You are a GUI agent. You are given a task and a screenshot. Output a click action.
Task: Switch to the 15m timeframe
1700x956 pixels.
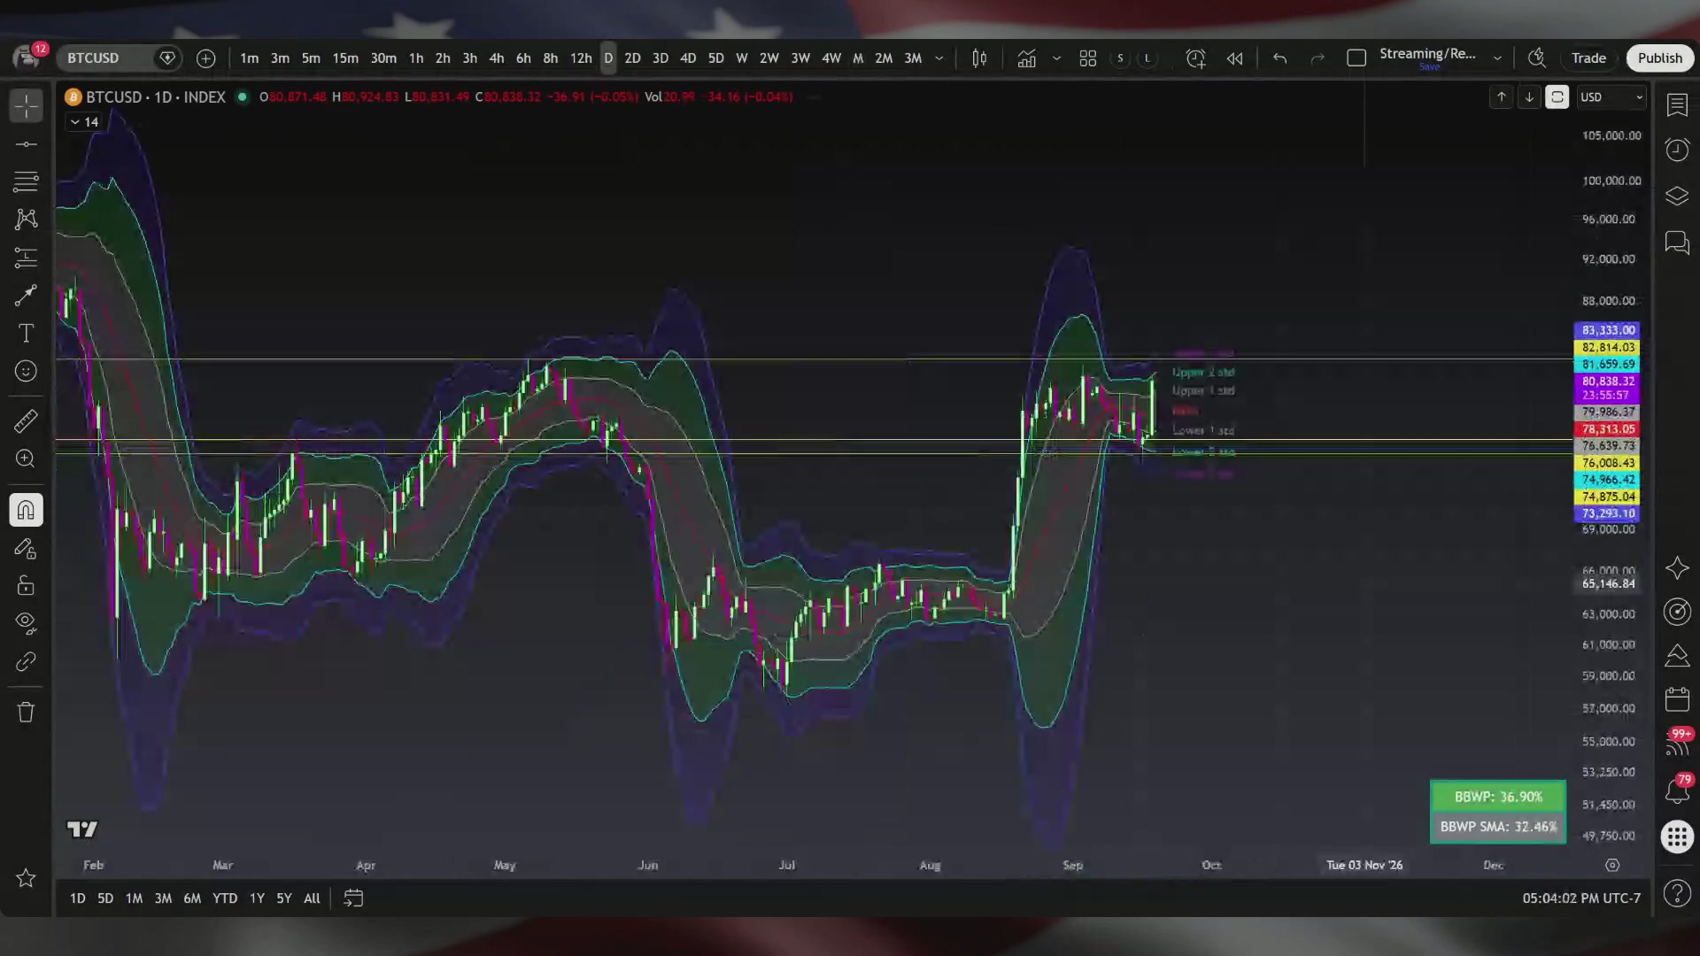click(x=345, y=58)
